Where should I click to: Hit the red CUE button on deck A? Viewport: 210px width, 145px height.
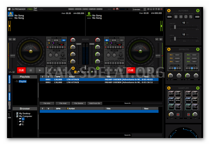[21, 70]
